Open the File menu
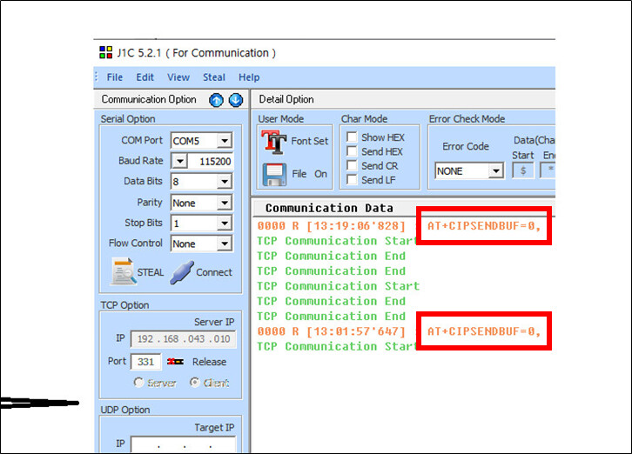Image resolution: width=632 pixels, height=454 pixels. point(114,77)
